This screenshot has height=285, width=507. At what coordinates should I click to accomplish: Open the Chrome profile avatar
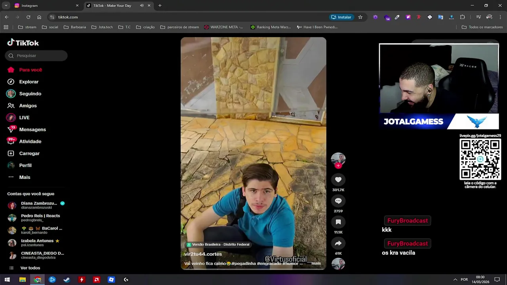(x=490, y=17)
